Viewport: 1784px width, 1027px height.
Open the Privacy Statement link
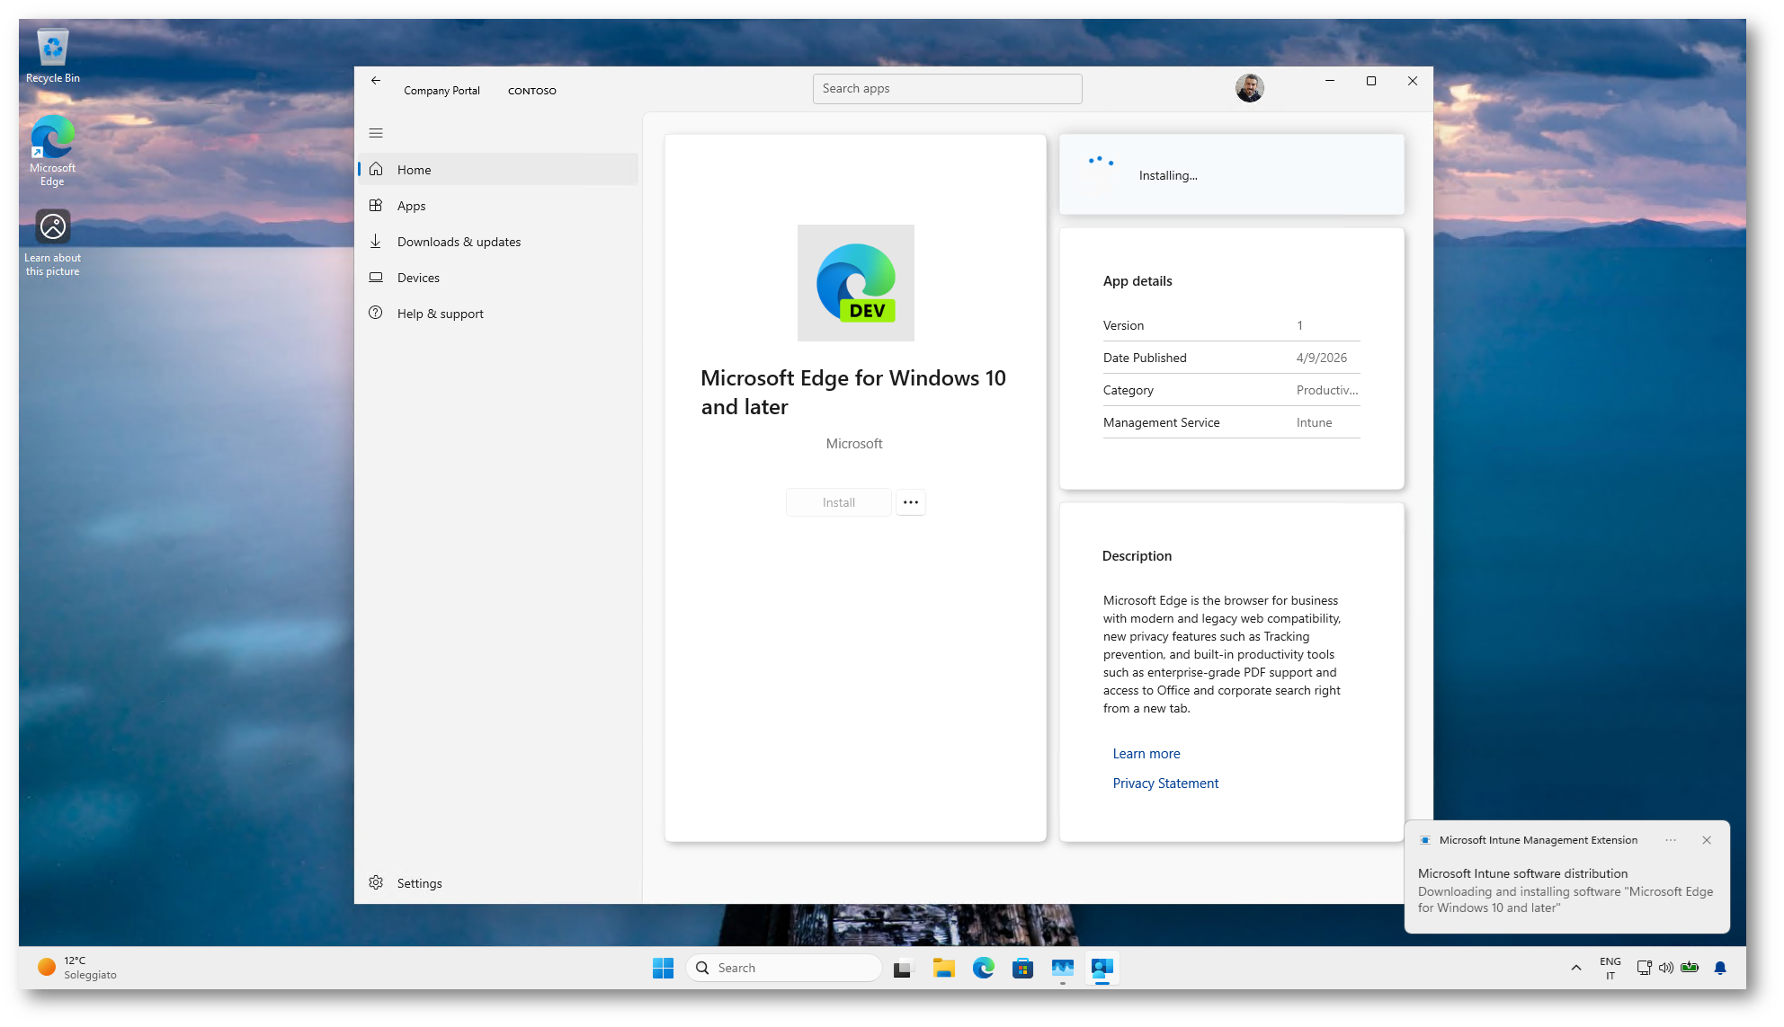click(1164, 784)
